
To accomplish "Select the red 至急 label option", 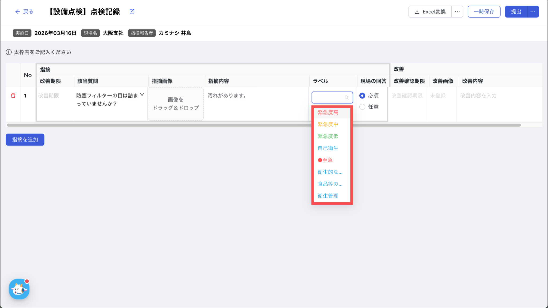I will click(325, 160).
